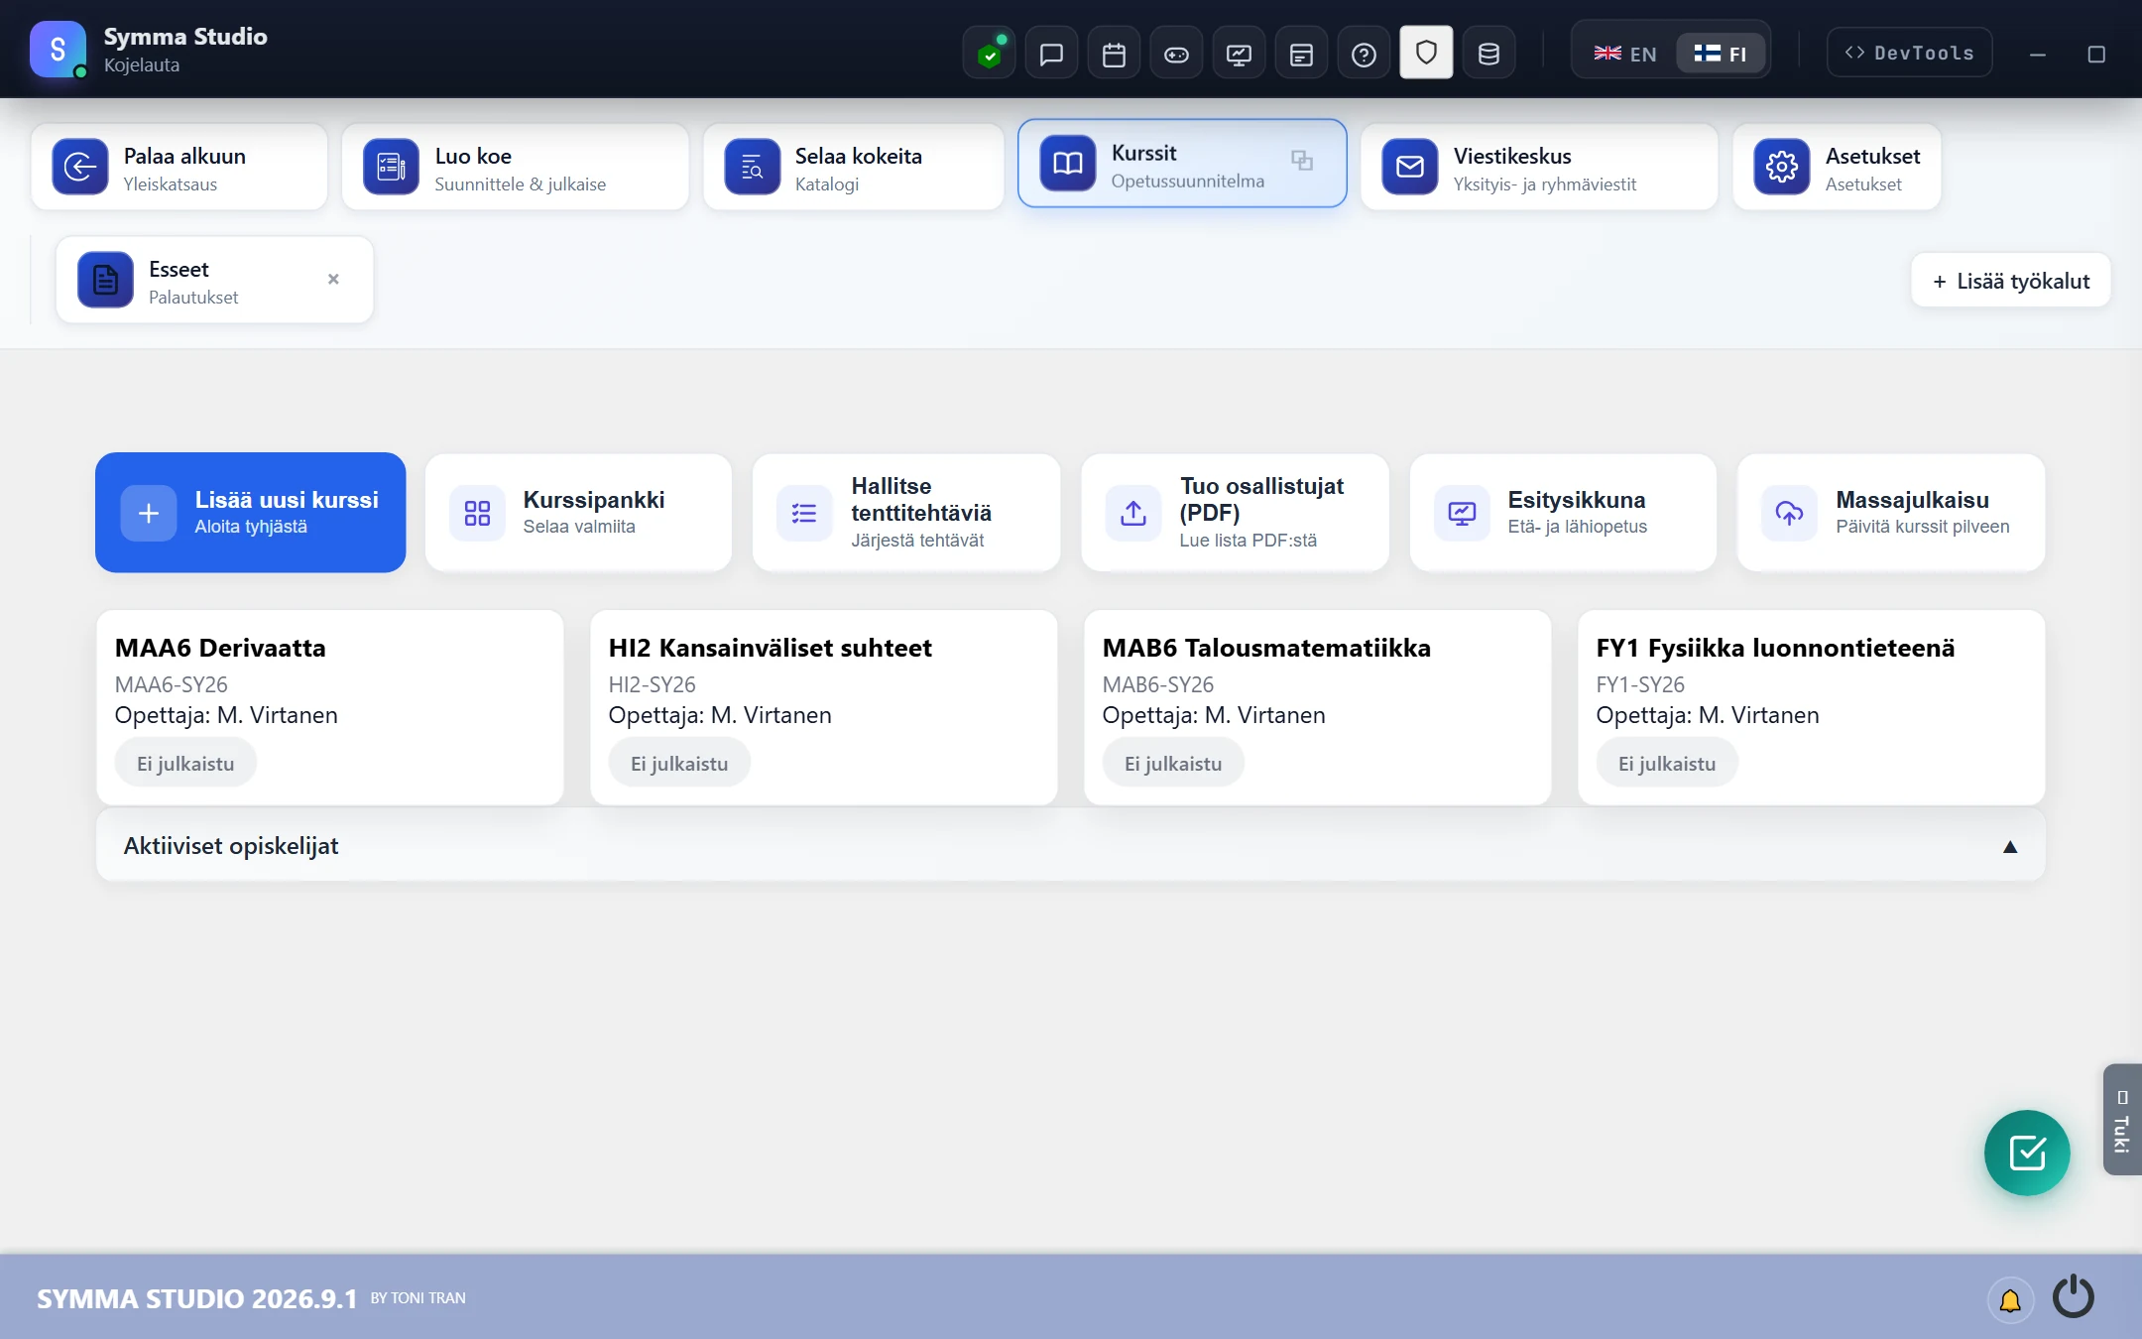Viewport: 2142px width, 1339px height.
Task: Close the Esseet tool card
Action: 333,280
